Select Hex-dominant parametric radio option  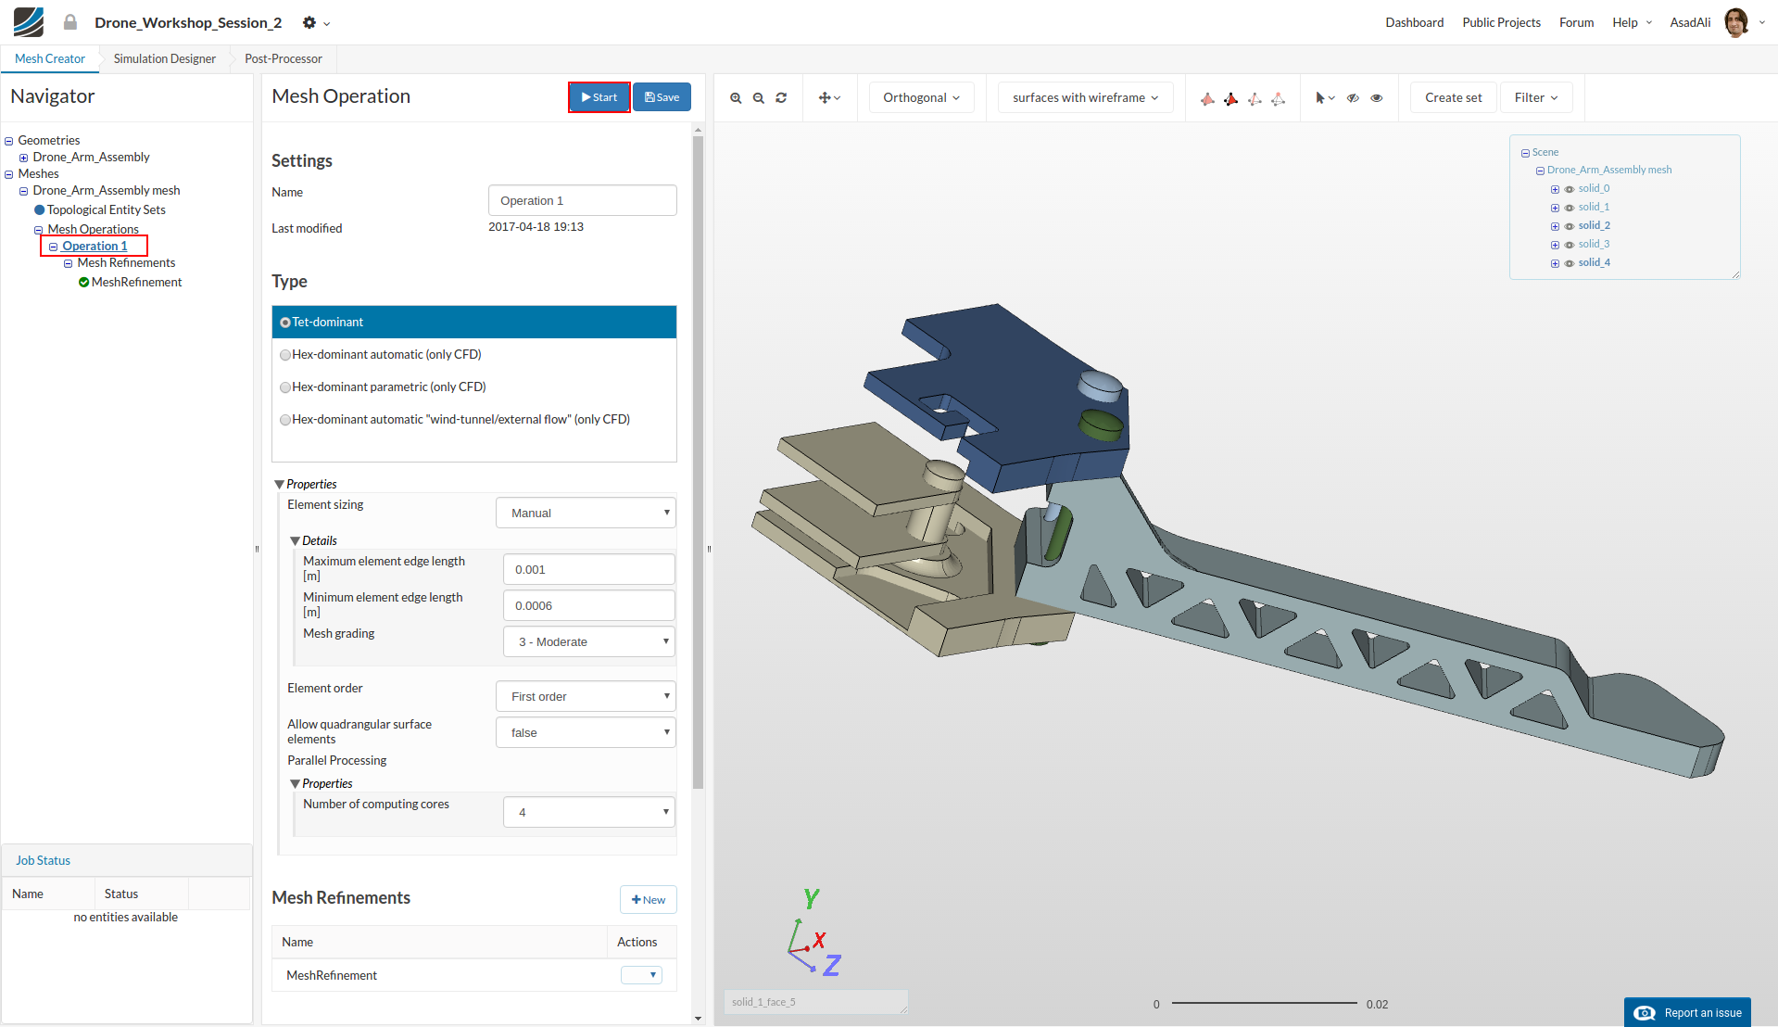(286, 387)
